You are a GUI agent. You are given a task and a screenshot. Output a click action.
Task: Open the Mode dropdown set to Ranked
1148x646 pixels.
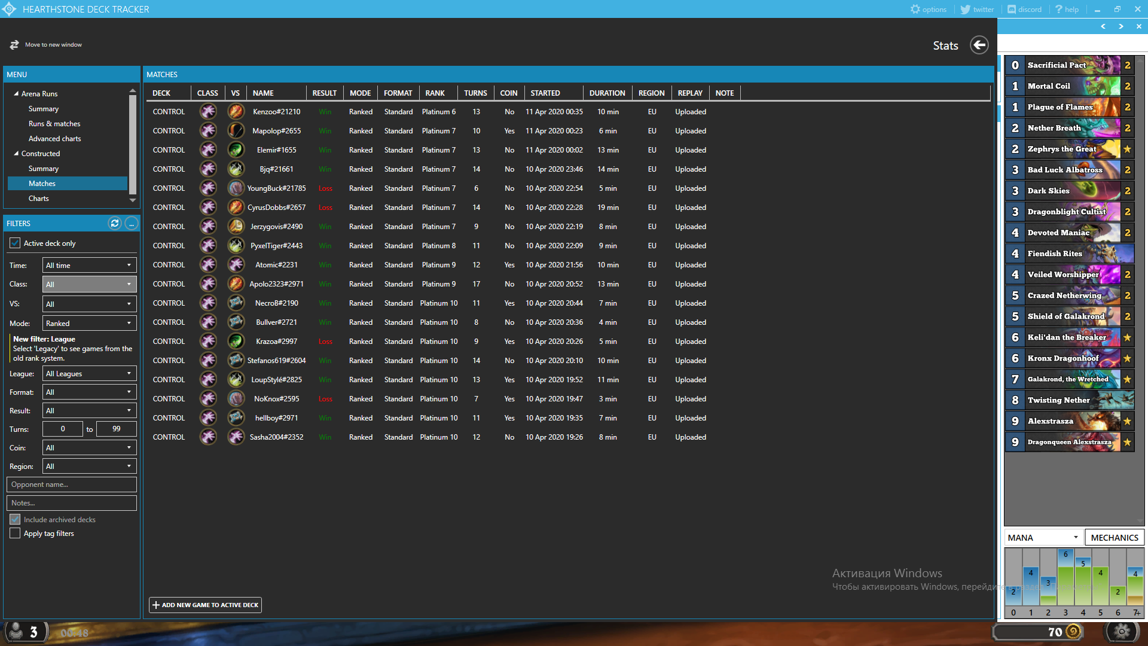(89, 323)
